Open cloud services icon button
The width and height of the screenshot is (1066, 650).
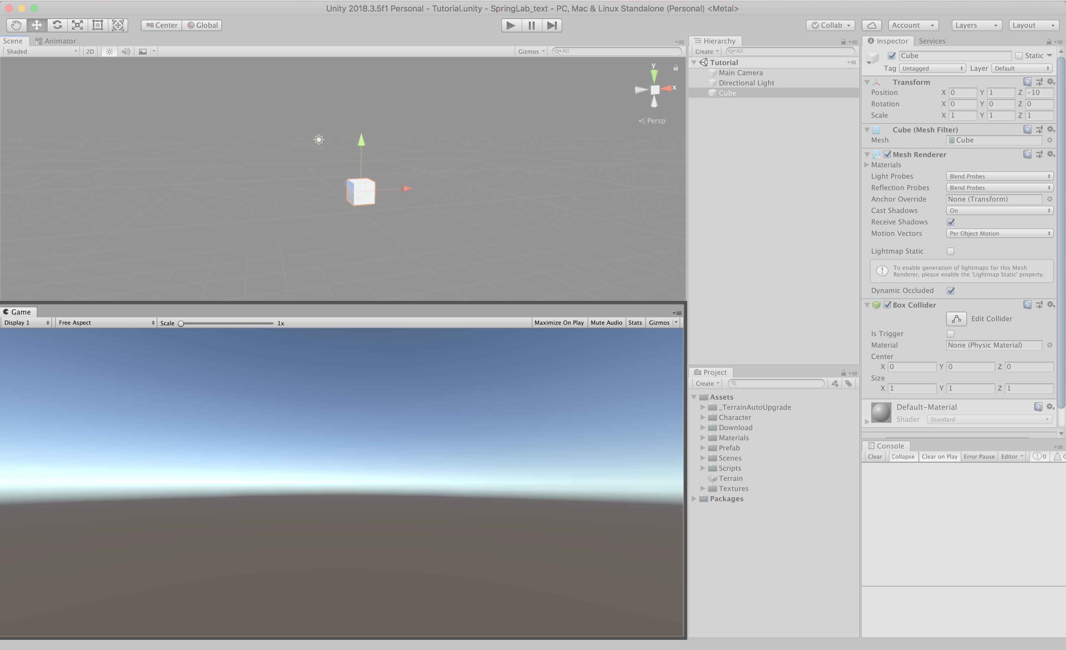[872, 25]
